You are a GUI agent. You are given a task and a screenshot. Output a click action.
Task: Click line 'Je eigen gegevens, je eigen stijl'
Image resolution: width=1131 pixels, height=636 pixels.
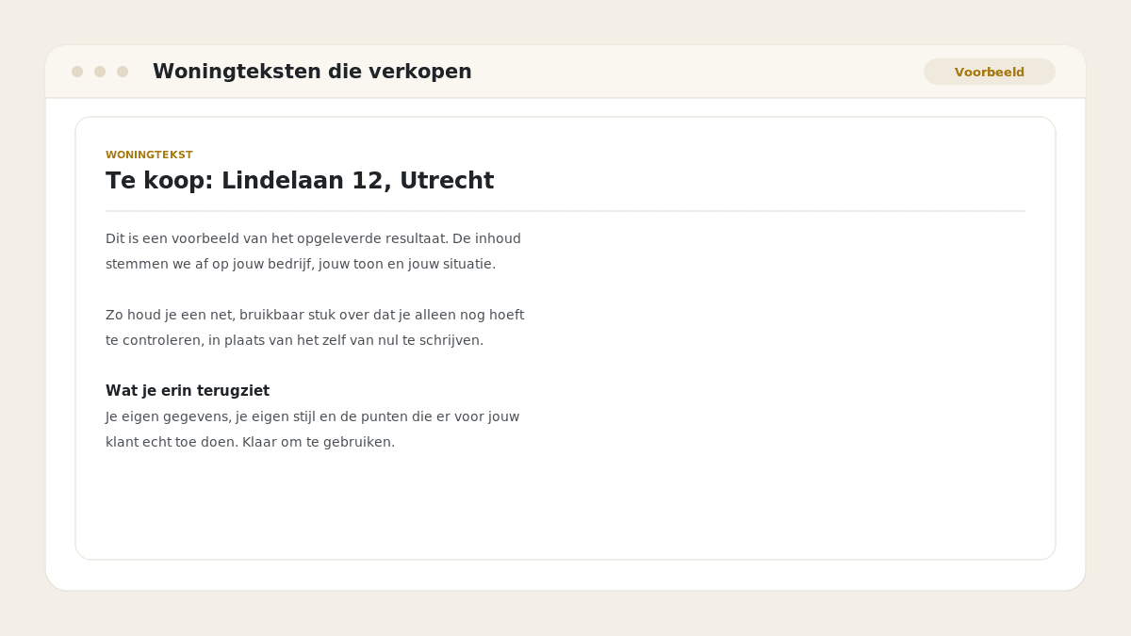312,416
